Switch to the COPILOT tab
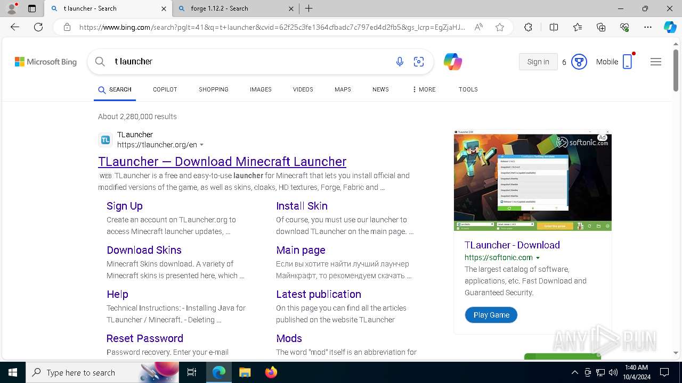682x383 pixels. (x=165, y=89)
